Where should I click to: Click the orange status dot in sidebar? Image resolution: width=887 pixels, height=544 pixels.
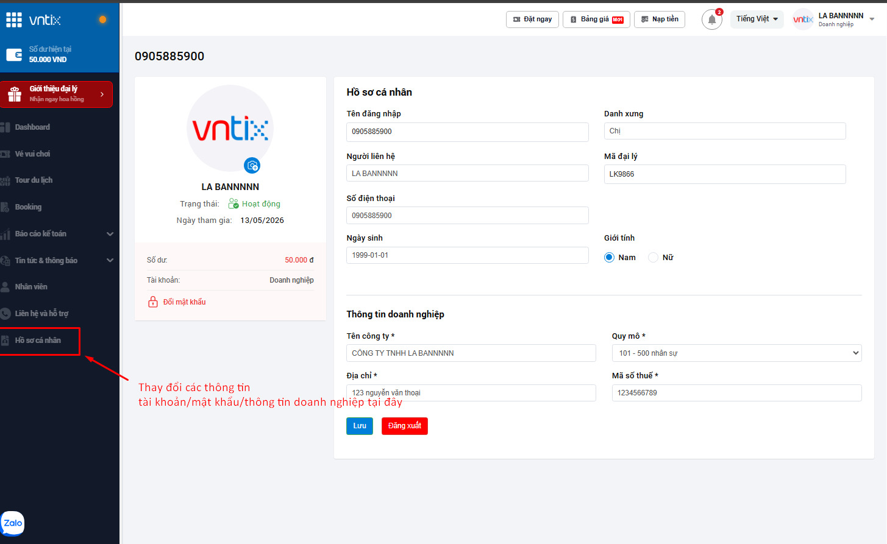point(102,19)
